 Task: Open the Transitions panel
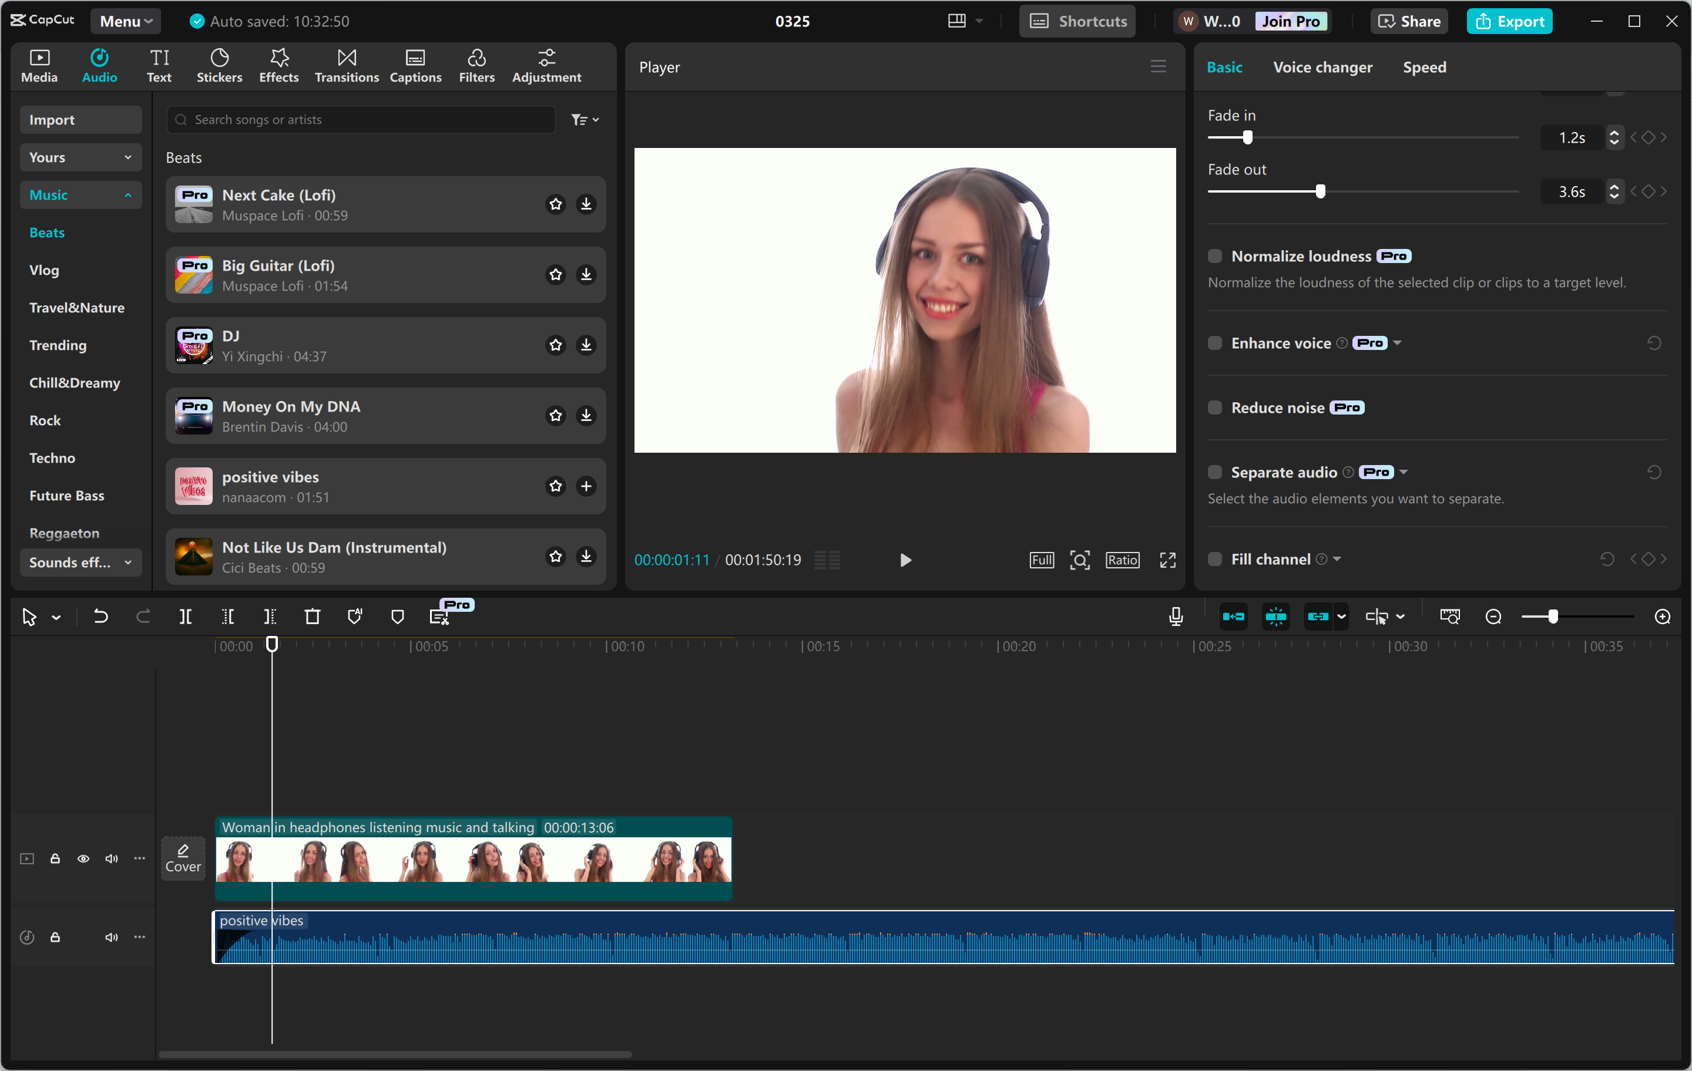[x=347, y=66]
